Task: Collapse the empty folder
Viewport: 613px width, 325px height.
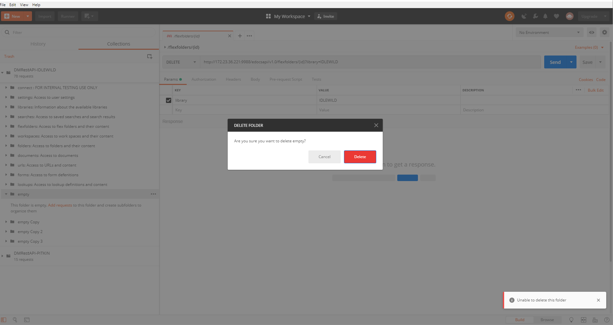Action: pyautogui.click(x=6, y=194)
